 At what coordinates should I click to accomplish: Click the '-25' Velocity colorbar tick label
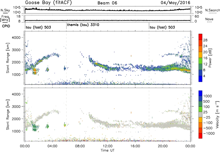[207, 117]
